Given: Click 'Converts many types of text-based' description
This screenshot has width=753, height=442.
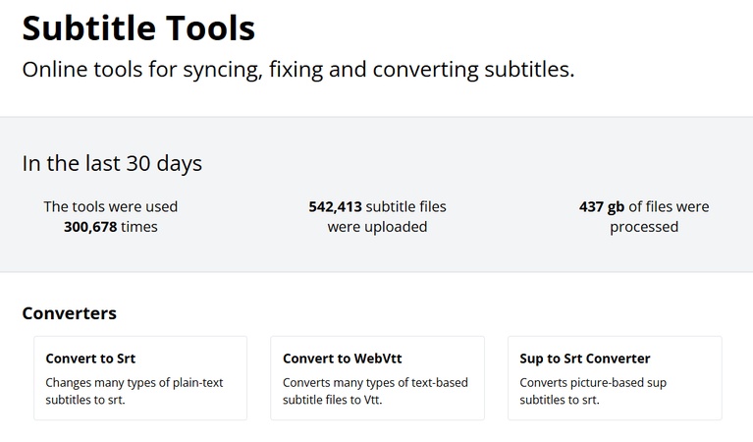Looking at the screenshot, I should [375, 382].
